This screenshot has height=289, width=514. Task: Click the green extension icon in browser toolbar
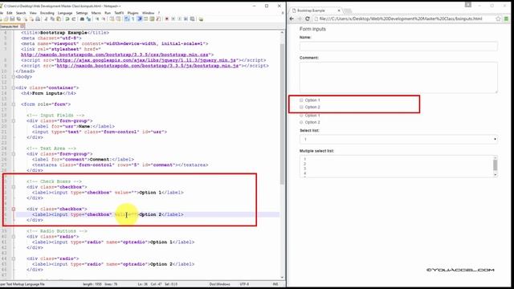click(x=507, y=18)
